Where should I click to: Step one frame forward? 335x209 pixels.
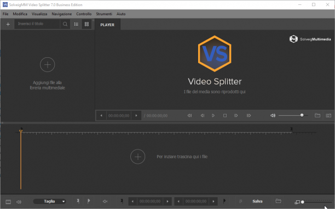pyautogui.click(x=236, y=116)
